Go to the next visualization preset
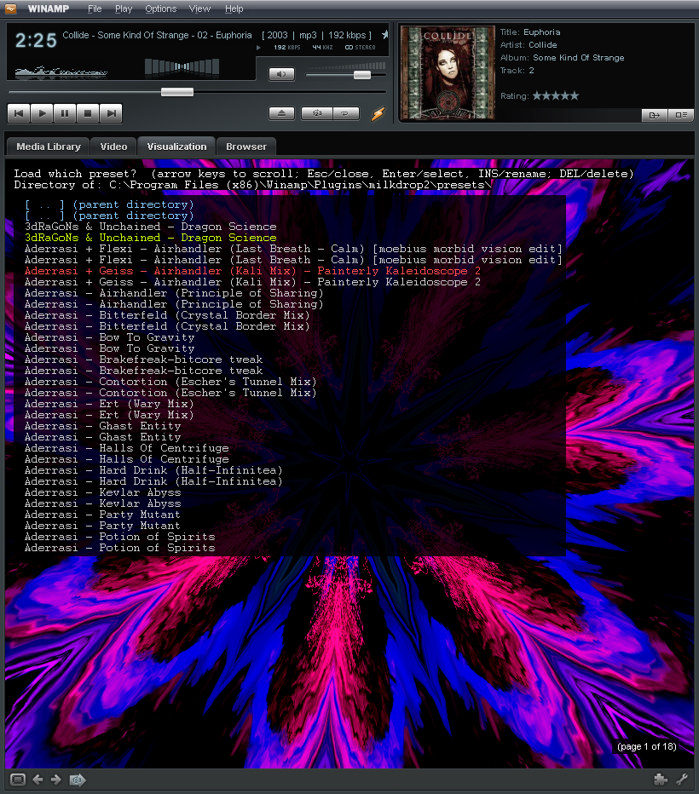699x794 pixels. pyautogui.click(x=55, y=780)
